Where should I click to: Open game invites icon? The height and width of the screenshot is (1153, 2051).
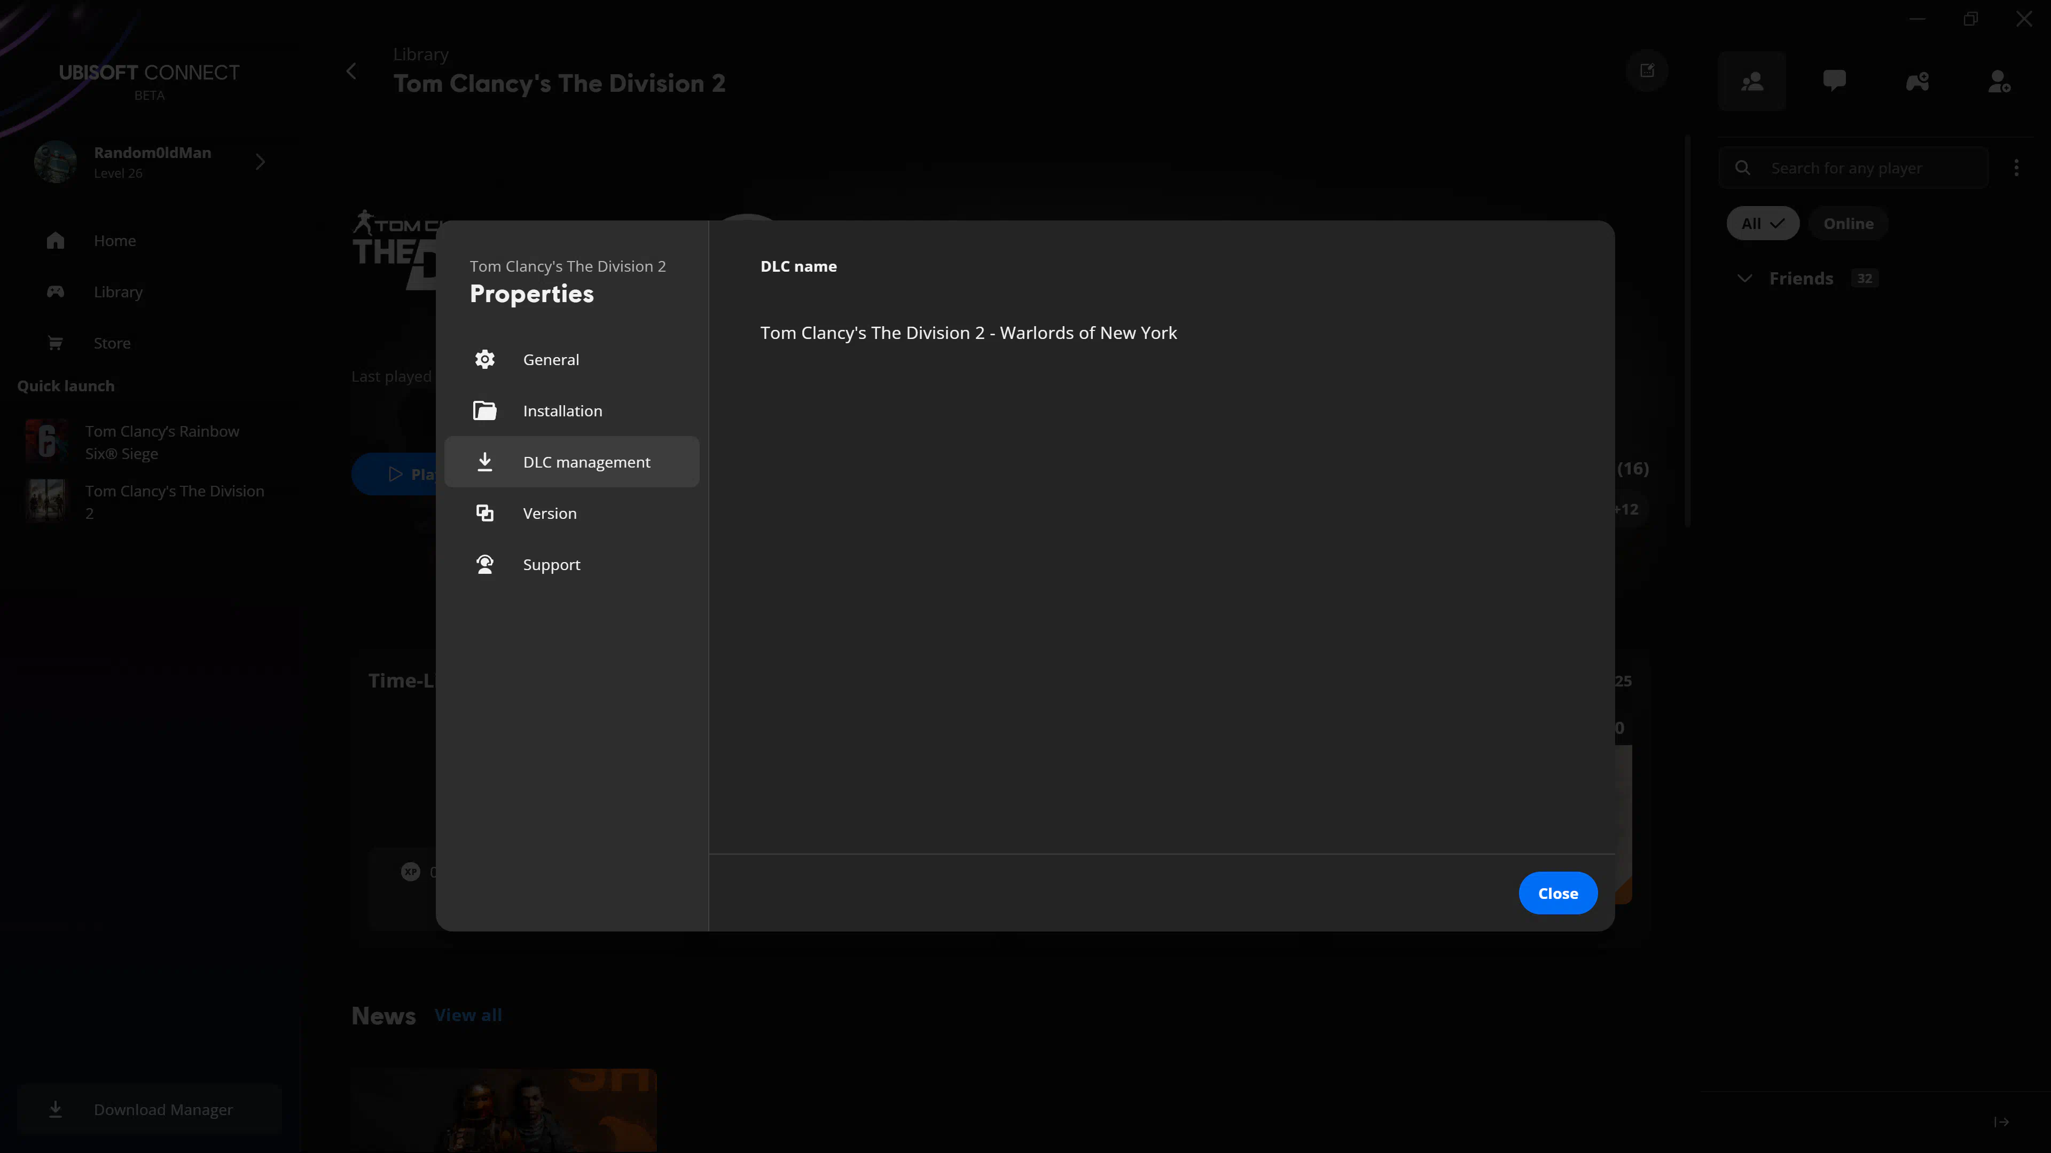pyautogui.click(x=1917, y=81)
